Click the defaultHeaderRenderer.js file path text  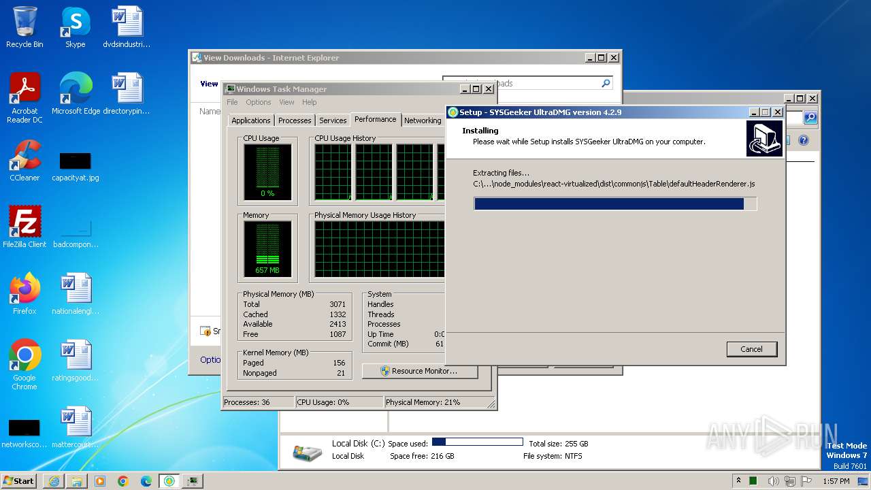click(614, 184)
